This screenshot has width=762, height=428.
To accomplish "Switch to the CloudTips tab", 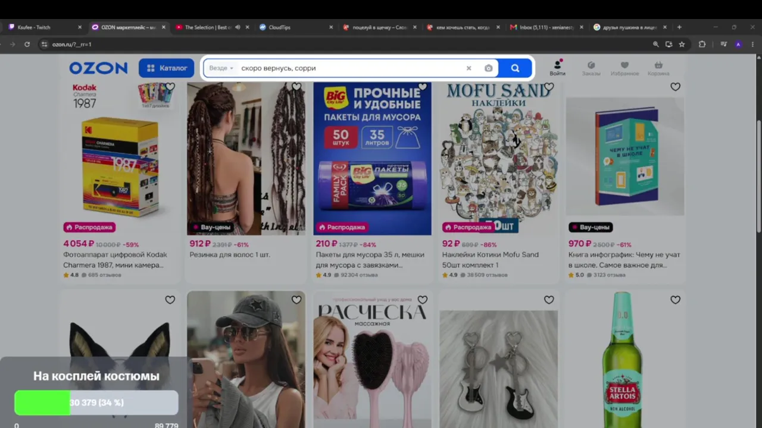I will [x=296, y=27].
